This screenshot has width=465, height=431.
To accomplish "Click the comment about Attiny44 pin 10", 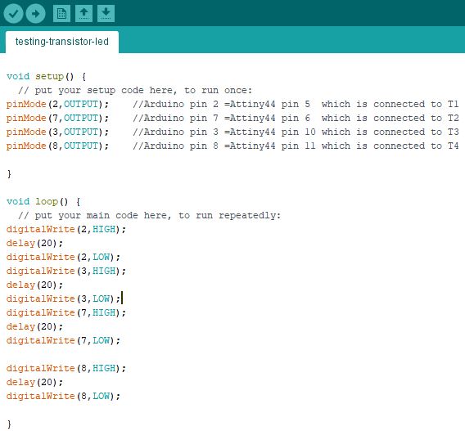I will [x=296, y=132].
